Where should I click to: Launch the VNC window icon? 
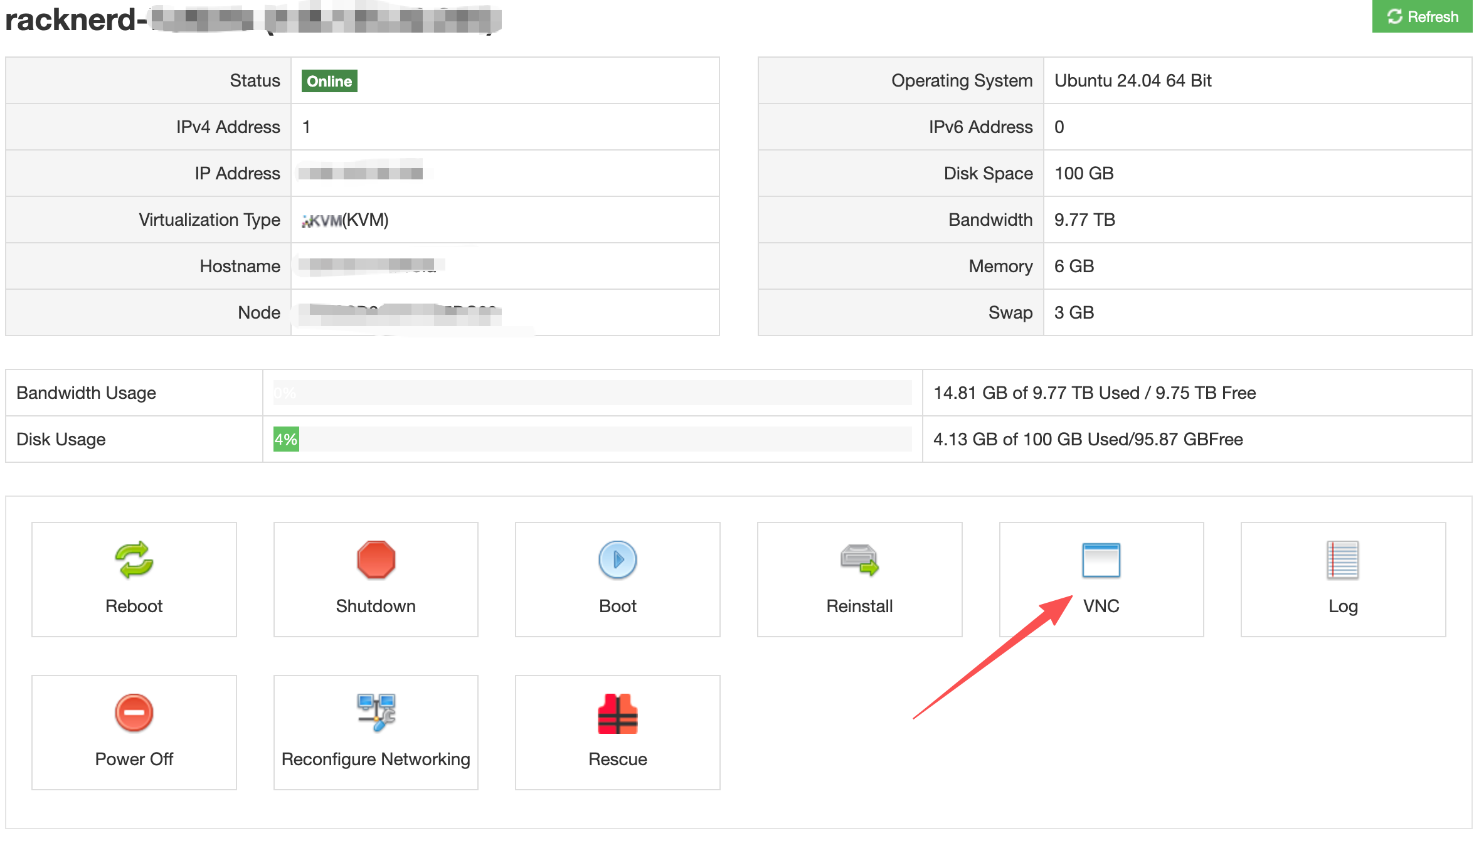(x=1101, y=559)
